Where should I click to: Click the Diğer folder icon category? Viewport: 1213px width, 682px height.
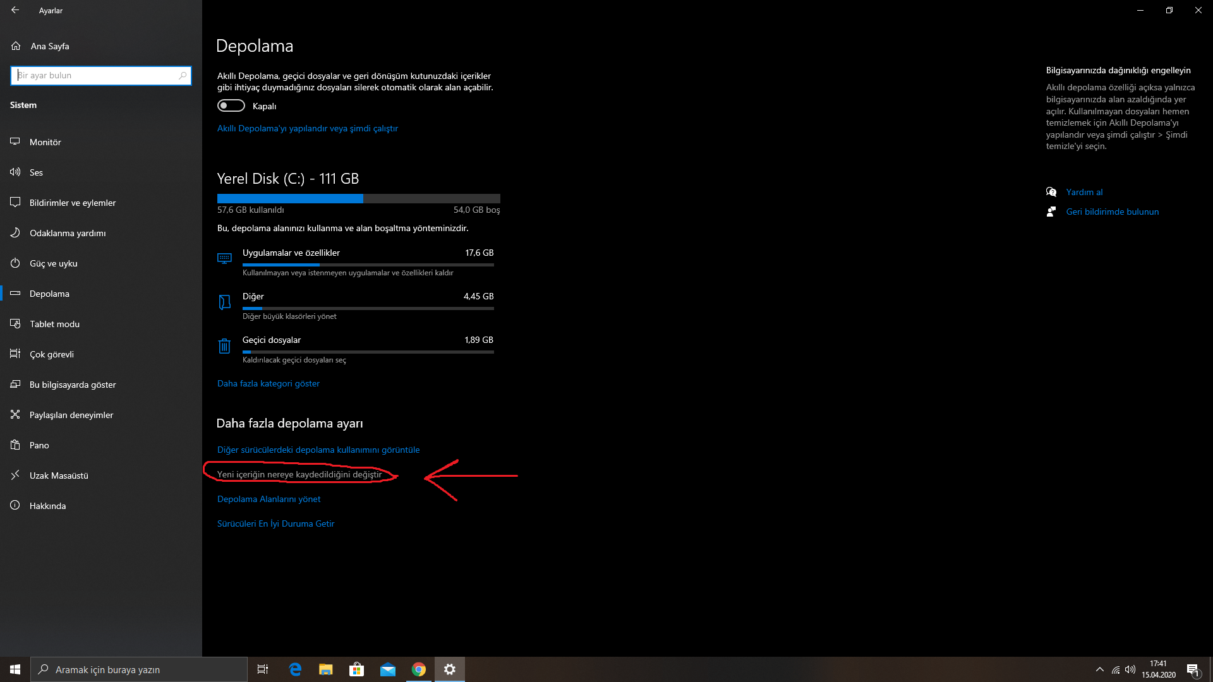pos(224,302)
